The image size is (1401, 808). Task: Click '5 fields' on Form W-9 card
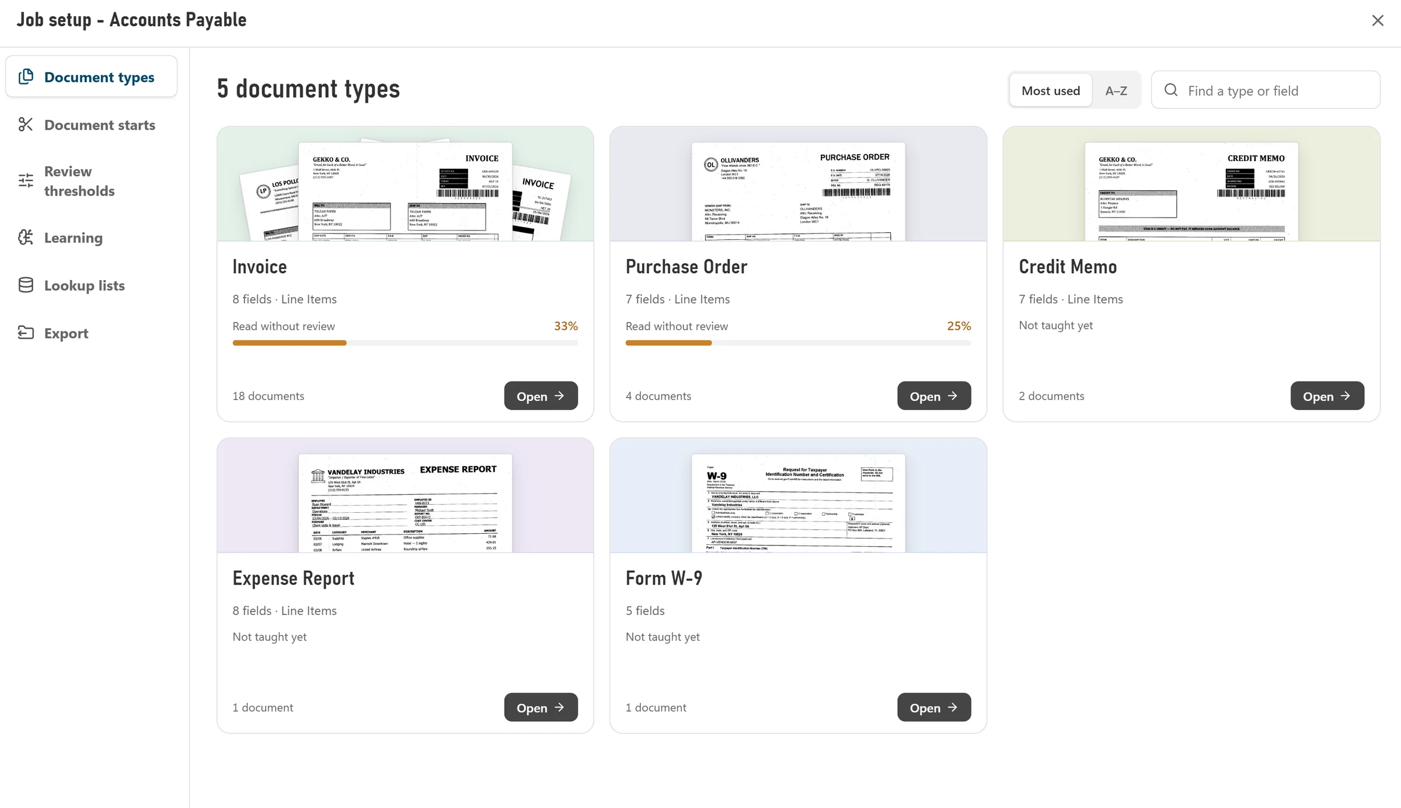coord(645,611)
